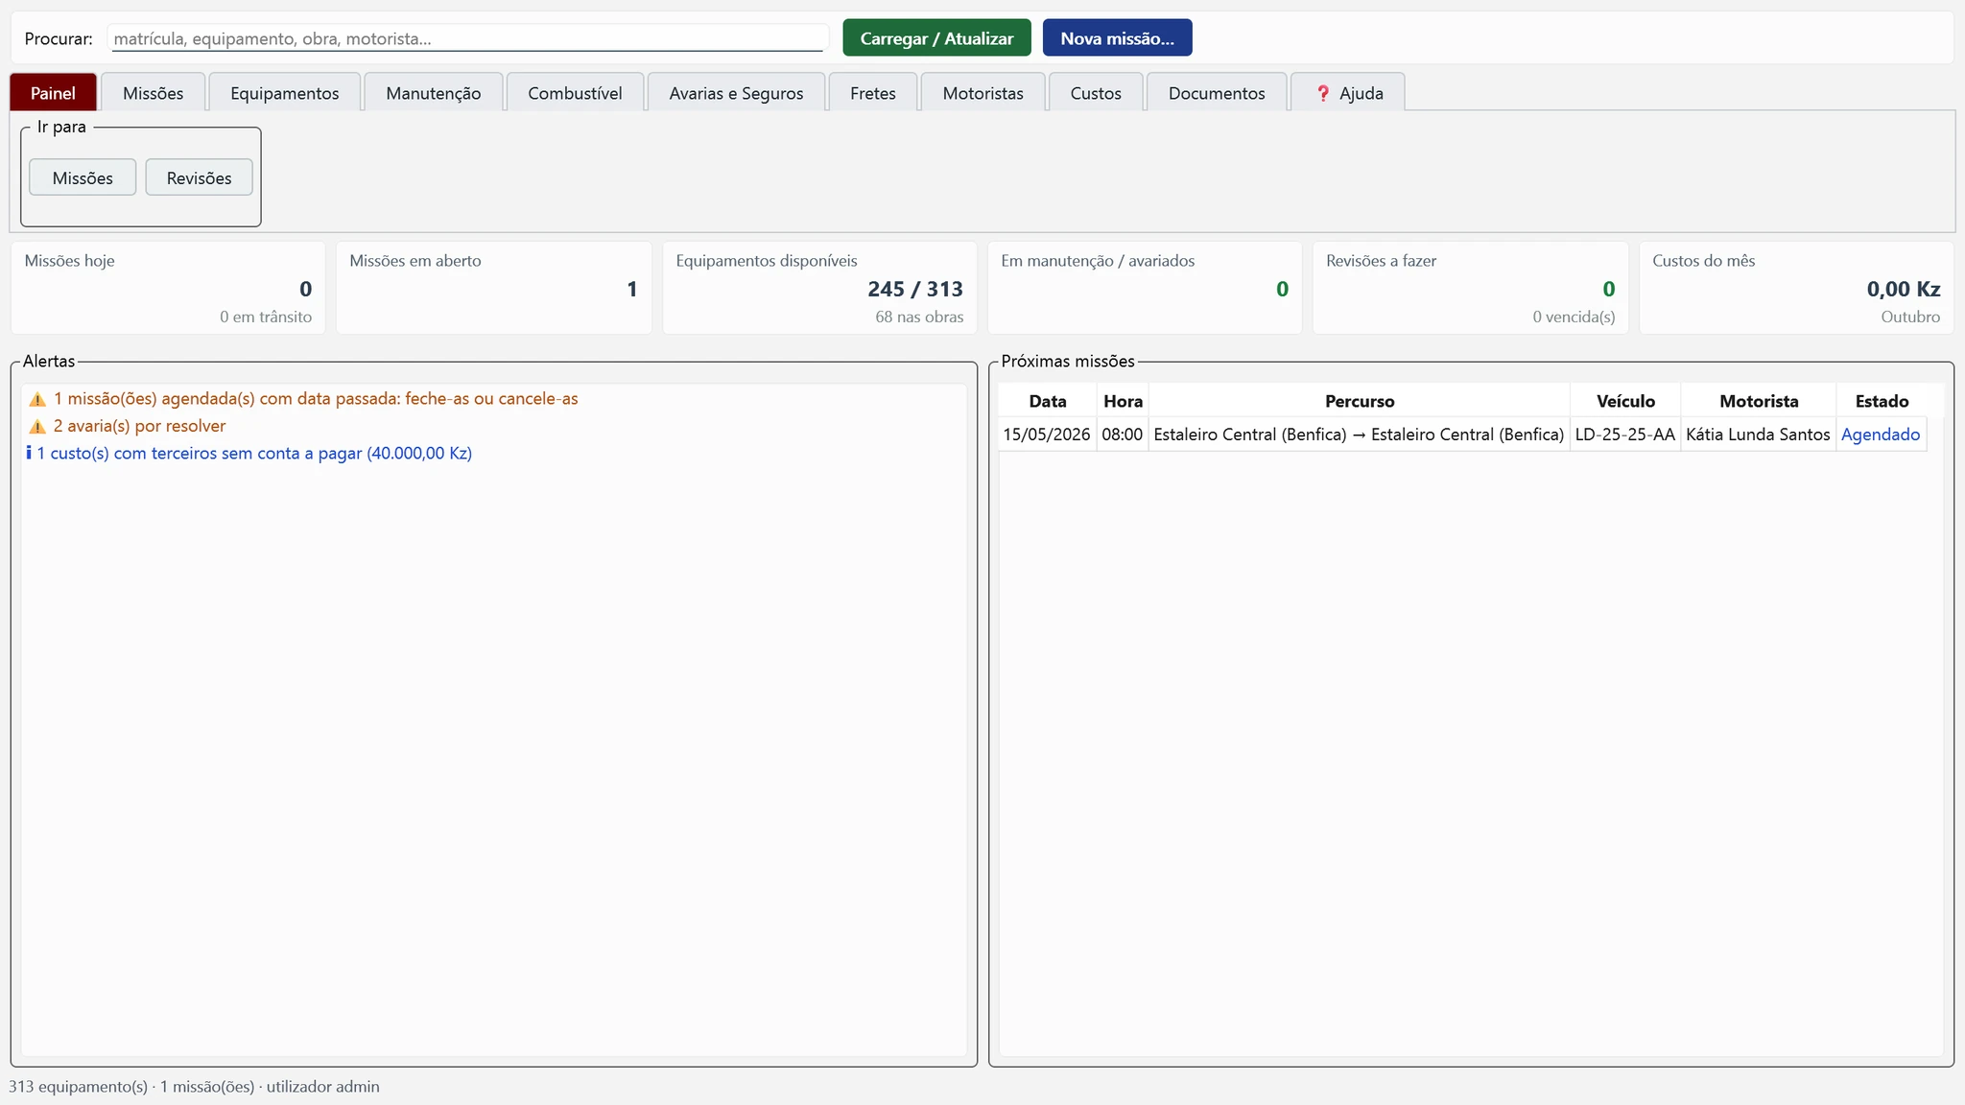Select the Documentos tab
This screenshot has height=1105, width=1965.
(x=1217, y=93)
